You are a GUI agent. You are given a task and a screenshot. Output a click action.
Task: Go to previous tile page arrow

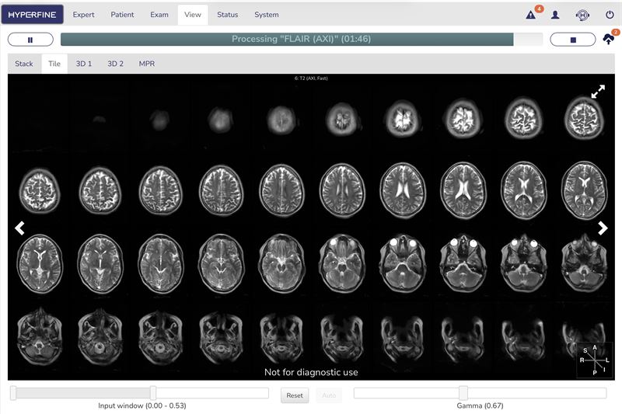pos(19,228)
